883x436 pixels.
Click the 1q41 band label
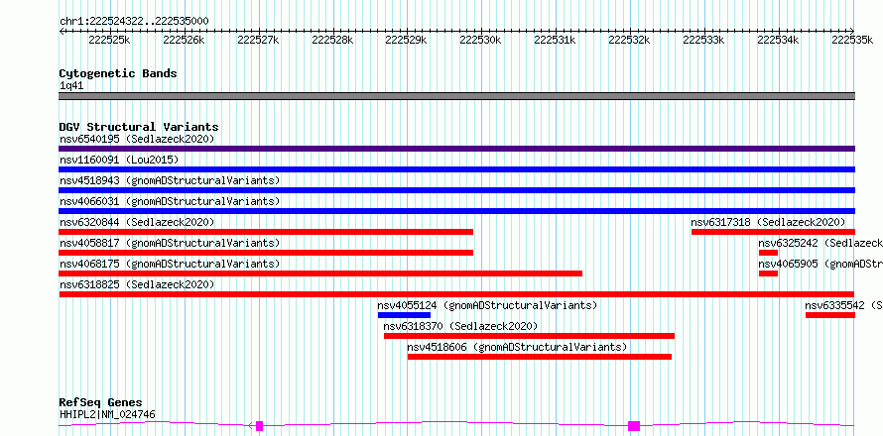(71, 86)
